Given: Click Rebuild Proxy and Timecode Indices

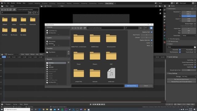Looking at the screenshot, I should click(181, 82).
